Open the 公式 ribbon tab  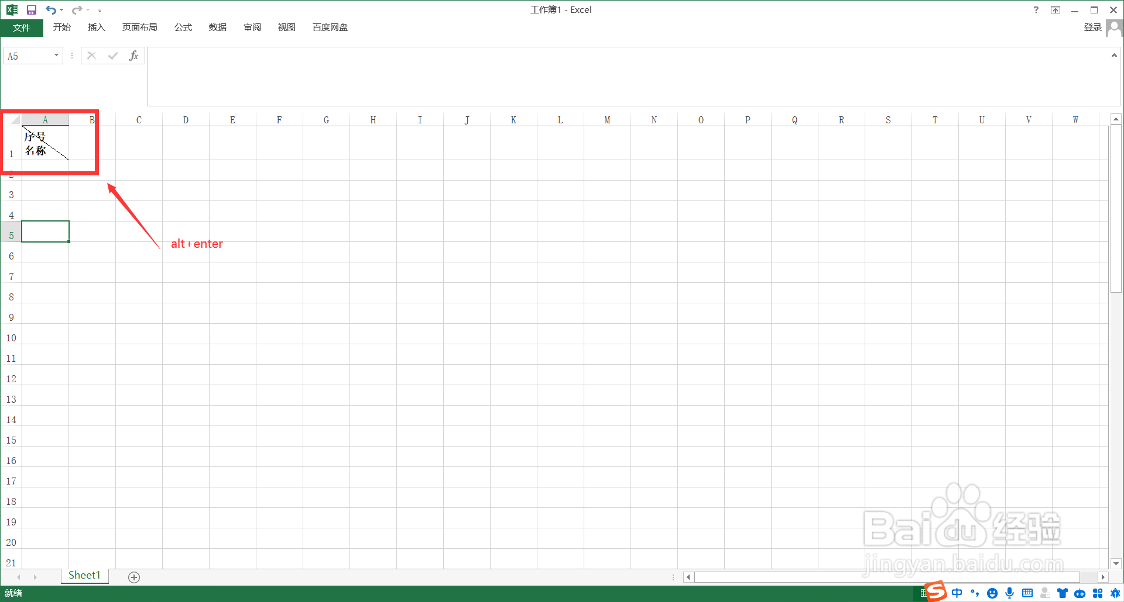point(183,27)
